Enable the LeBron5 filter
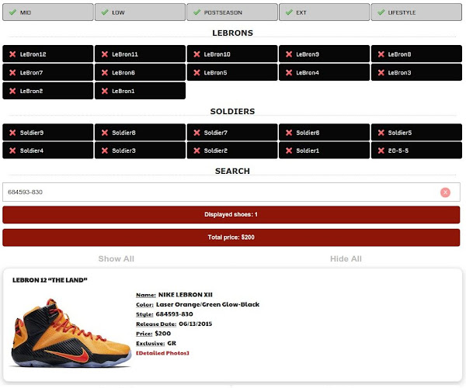 click(x=232, y=72)
